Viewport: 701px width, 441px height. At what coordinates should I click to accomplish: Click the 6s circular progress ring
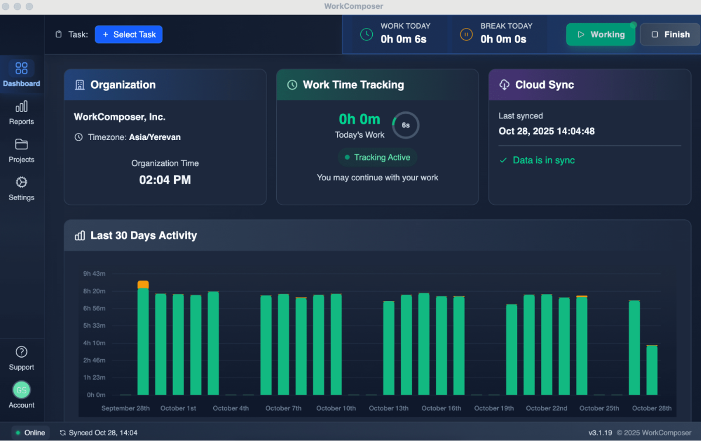click(x=405, y=125)
